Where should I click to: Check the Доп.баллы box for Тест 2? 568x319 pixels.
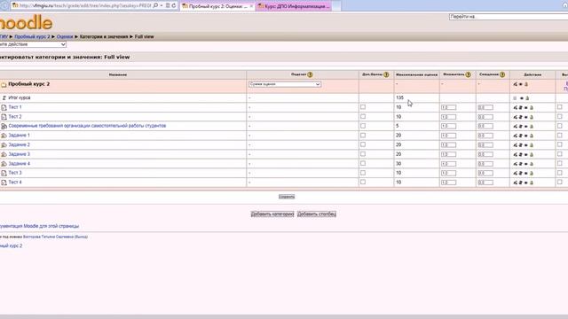363,116
